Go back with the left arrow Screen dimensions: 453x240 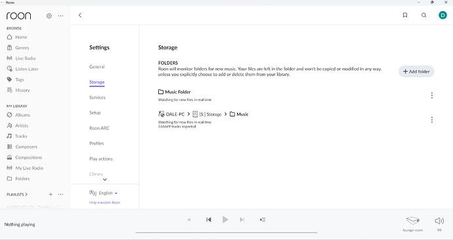(x=80, y=15)
